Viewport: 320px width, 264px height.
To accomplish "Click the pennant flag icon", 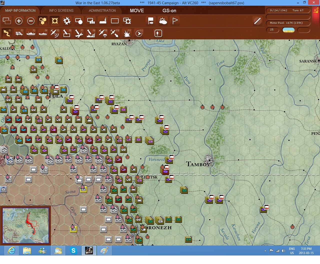I will [x=175, y=21].
